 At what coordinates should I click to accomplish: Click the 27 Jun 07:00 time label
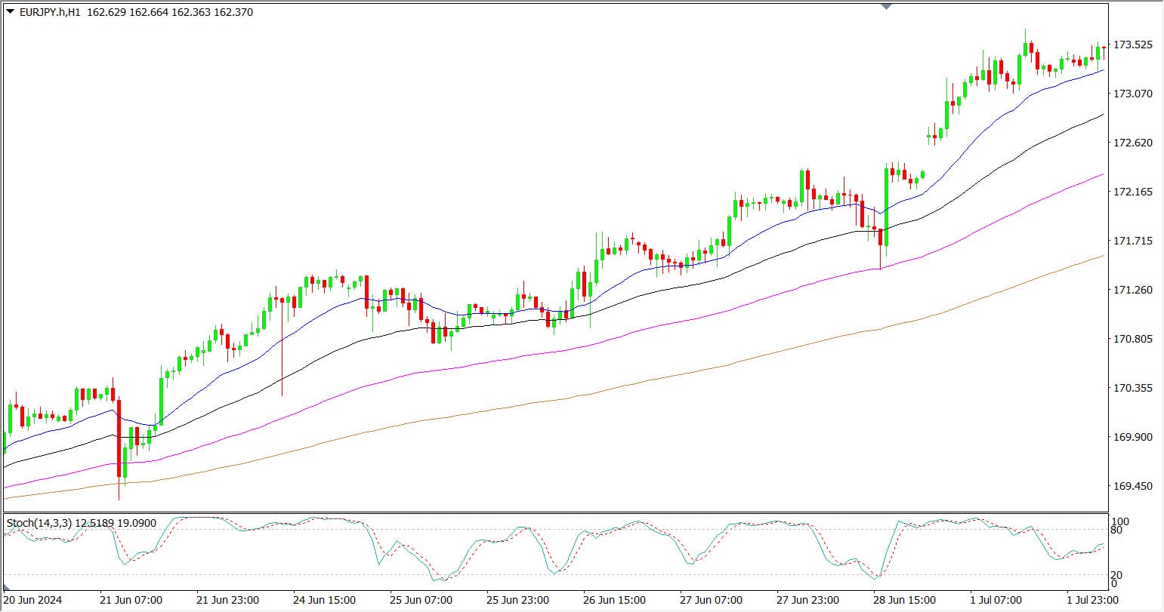712,601
